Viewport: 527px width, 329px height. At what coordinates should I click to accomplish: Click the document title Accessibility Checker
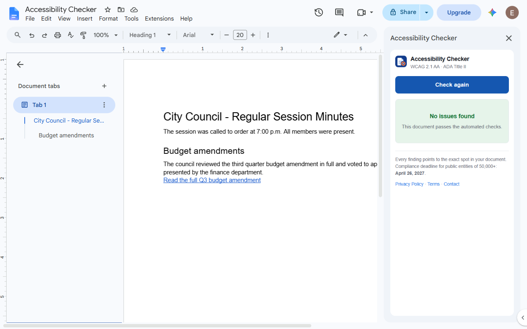click(61, 9)
